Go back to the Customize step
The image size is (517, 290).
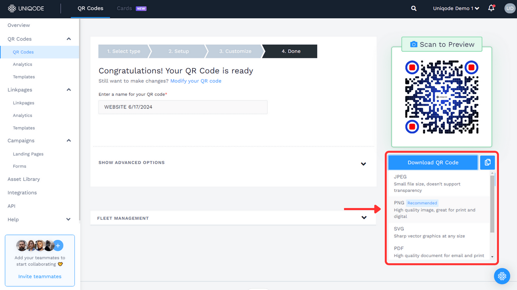click(234, 51)
